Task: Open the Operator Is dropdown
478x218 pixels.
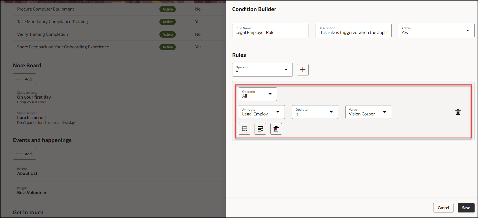Action: (315, 112)
